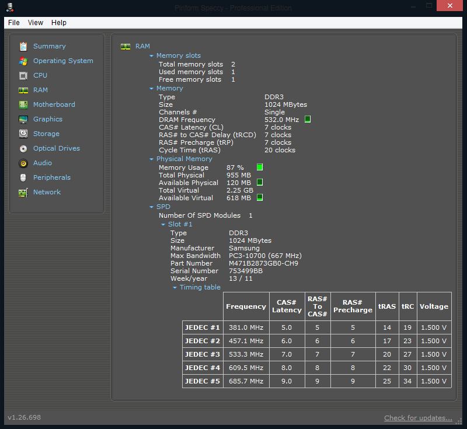This screenshot has height=429, width=467.
Task: Click the Peripherals mouse icon
Action: (x=23, y=178)
